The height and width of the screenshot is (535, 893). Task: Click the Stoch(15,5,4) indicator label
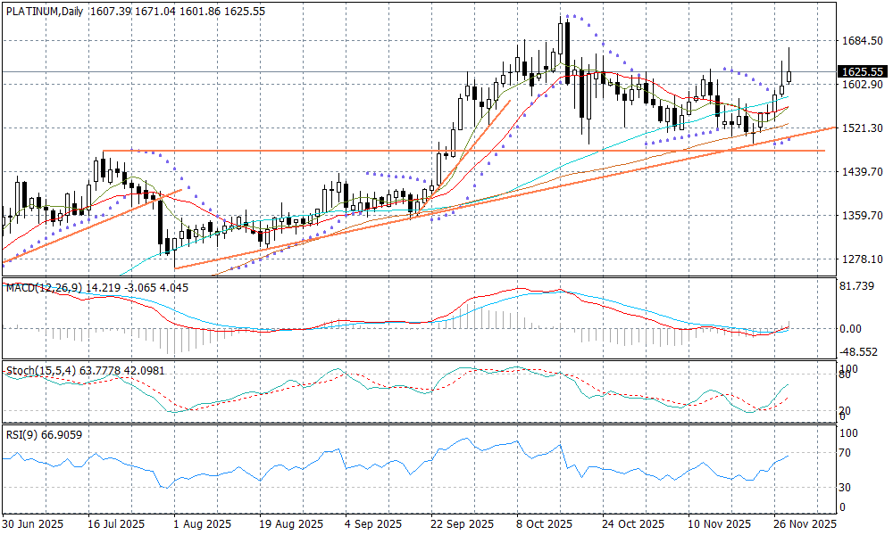(x=39, y=370)
